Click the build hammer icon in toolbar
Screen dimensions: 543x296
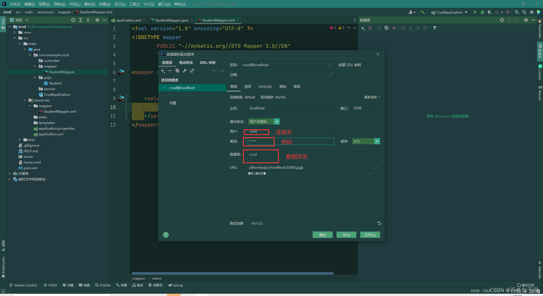[x=423, y=12]
